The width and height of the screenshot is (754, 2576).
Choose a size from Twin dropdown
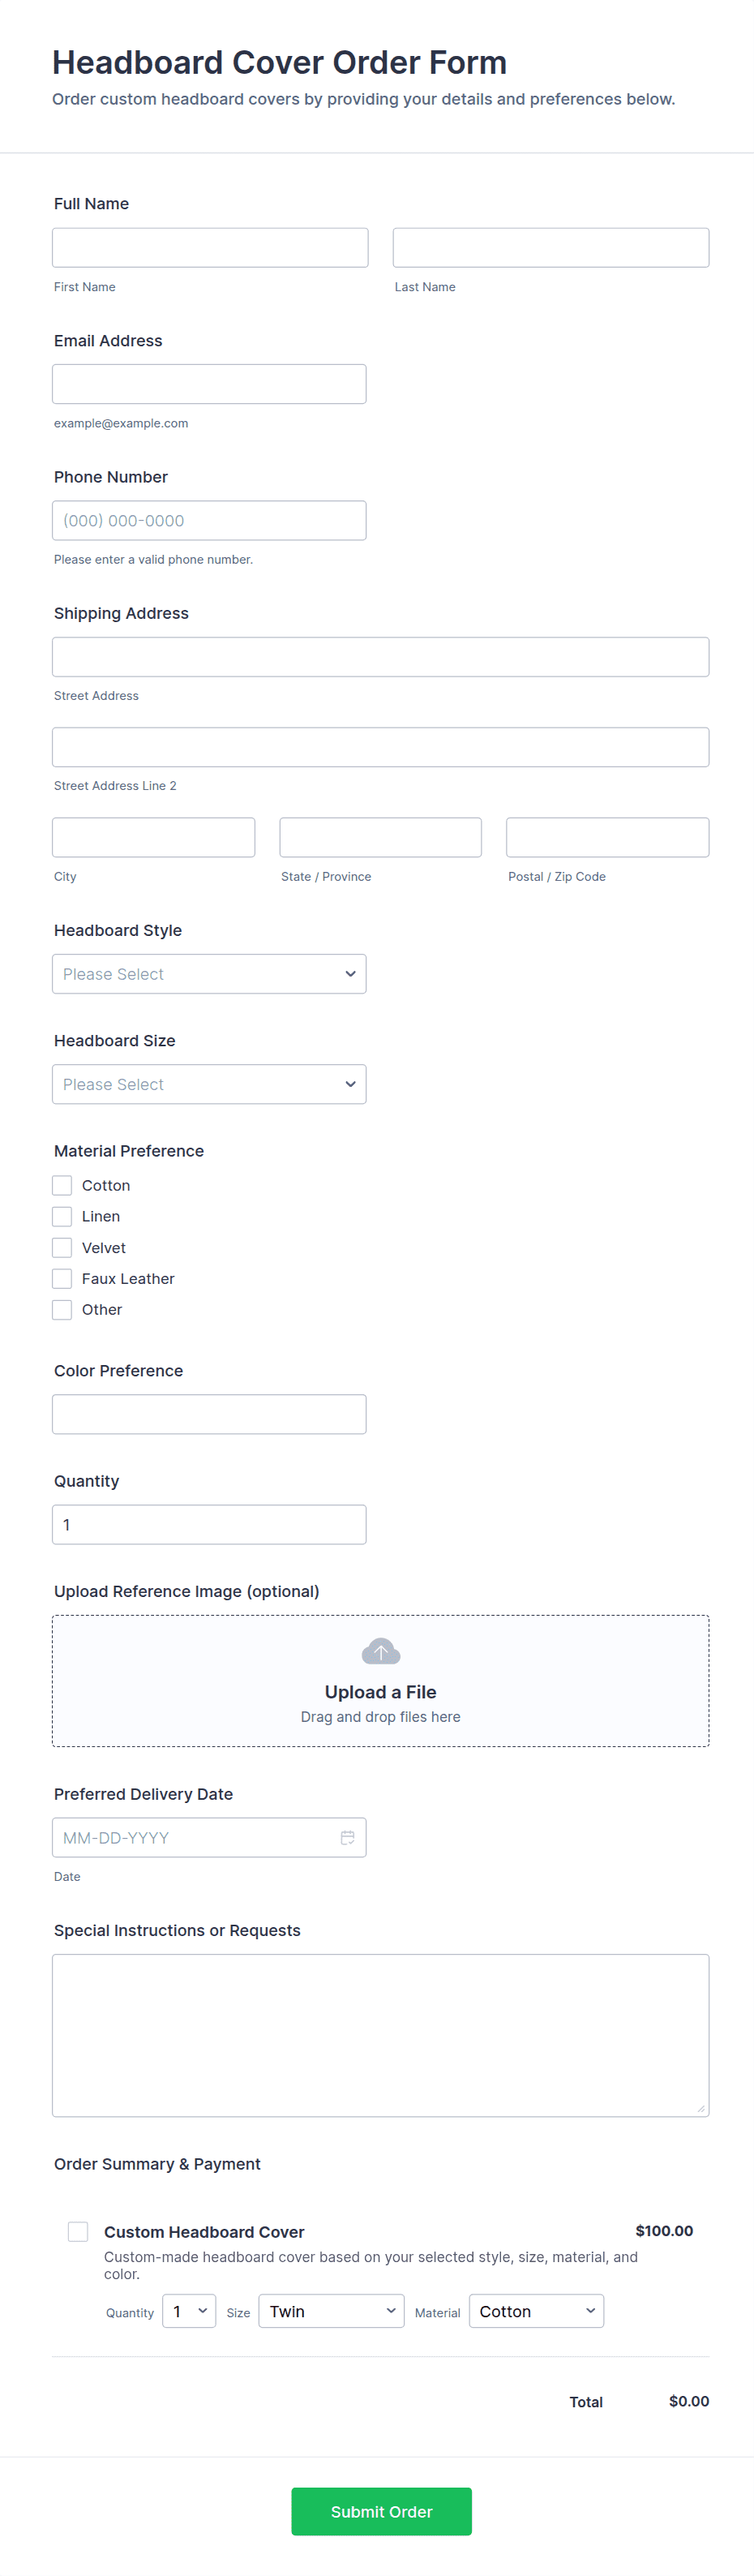331,2311
